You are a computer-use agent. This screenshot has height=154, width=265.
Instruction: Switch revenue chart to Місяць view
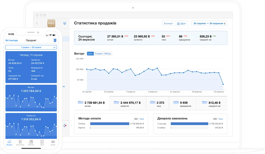point(108,54)
